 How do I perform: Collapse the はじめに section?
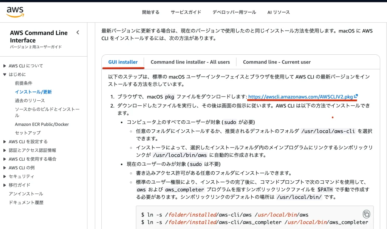5,74
